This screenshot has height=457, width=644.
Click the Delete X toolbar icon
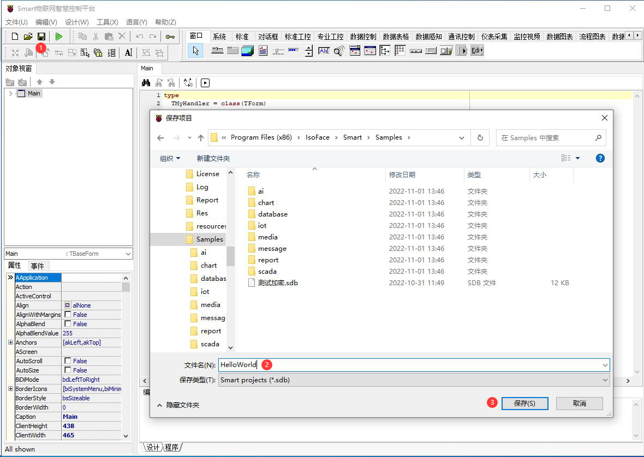coord(122,36)
